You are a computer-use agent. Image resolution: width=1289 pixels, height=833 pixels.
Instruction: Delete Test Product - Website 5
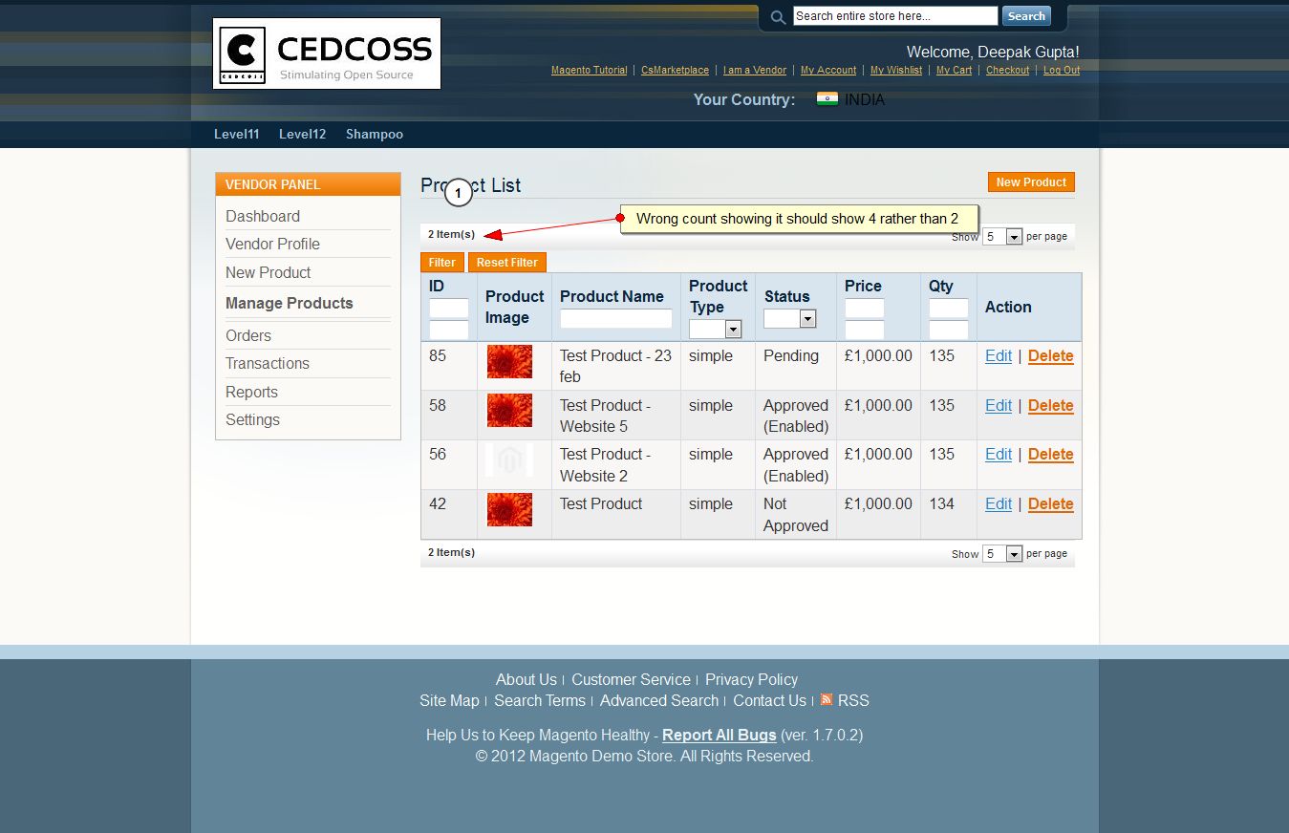(1051, 405)
